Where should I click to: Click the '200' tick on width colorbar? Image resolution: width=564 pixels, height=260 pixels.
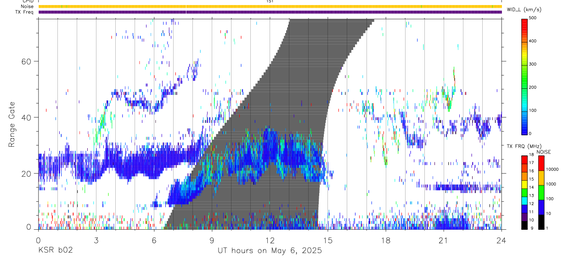click(533, 87)
